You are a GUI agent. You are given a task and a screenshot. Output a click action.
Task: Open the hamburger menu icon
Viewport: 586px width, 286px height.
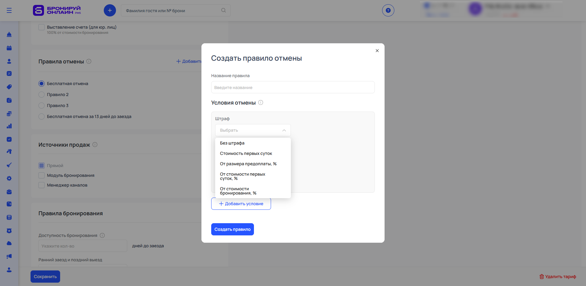click(x=9, y=10)
